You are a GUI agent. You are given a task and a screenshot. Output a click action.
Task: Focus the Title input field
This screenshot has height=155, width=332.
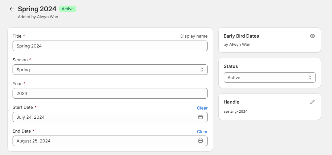click(110, 46)
